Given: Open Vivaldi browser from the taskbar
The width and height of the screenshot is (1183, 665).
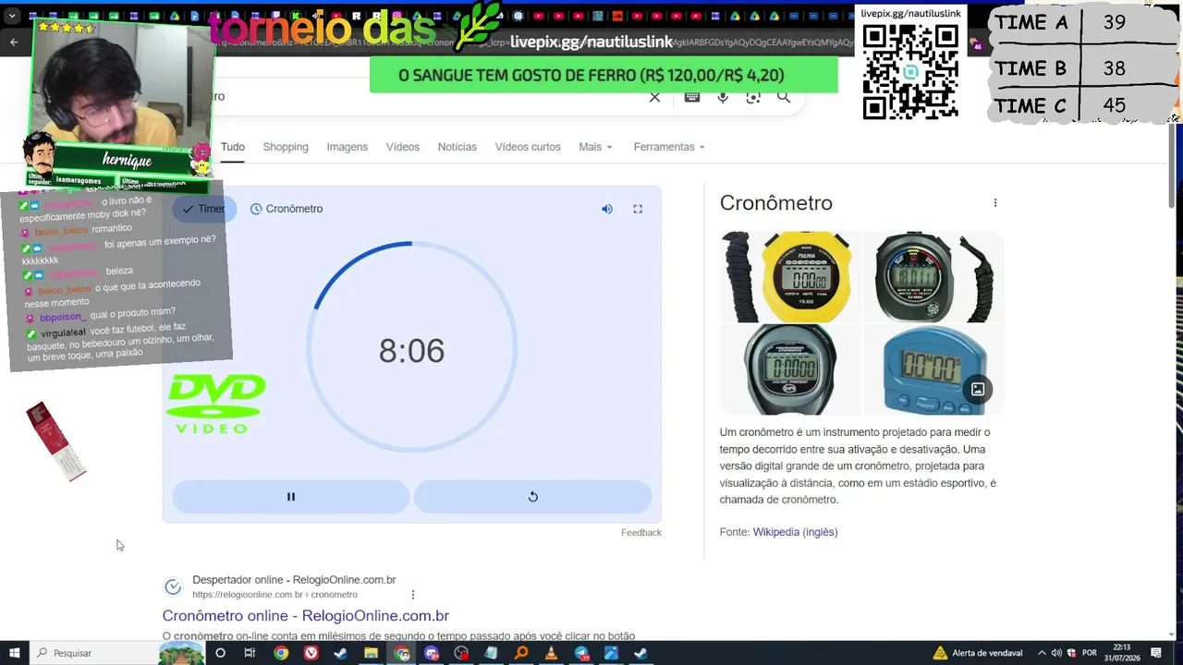Looking at the screenshot, I should 311,653.
